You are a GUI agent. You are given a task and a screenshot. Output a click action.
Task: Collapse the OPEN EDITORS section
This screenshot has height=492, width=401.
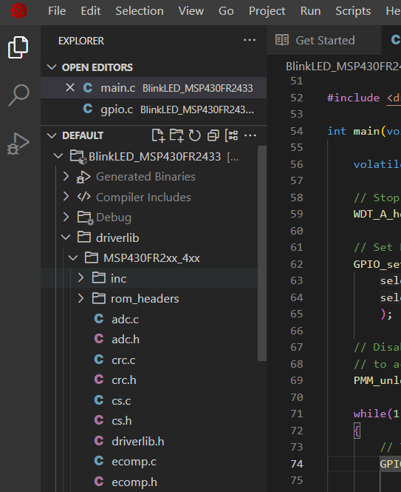(x=52, y=67)
